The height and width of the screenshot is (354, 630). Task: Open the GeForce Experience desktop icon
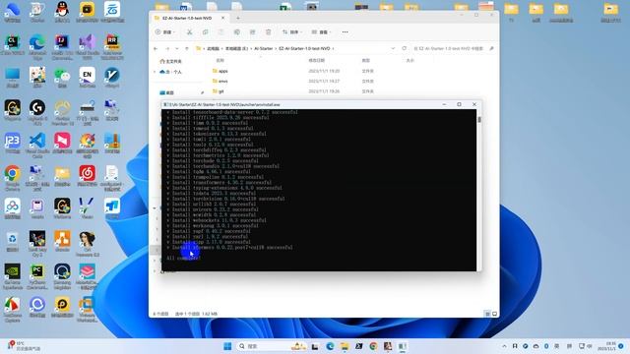coord(12,276)
